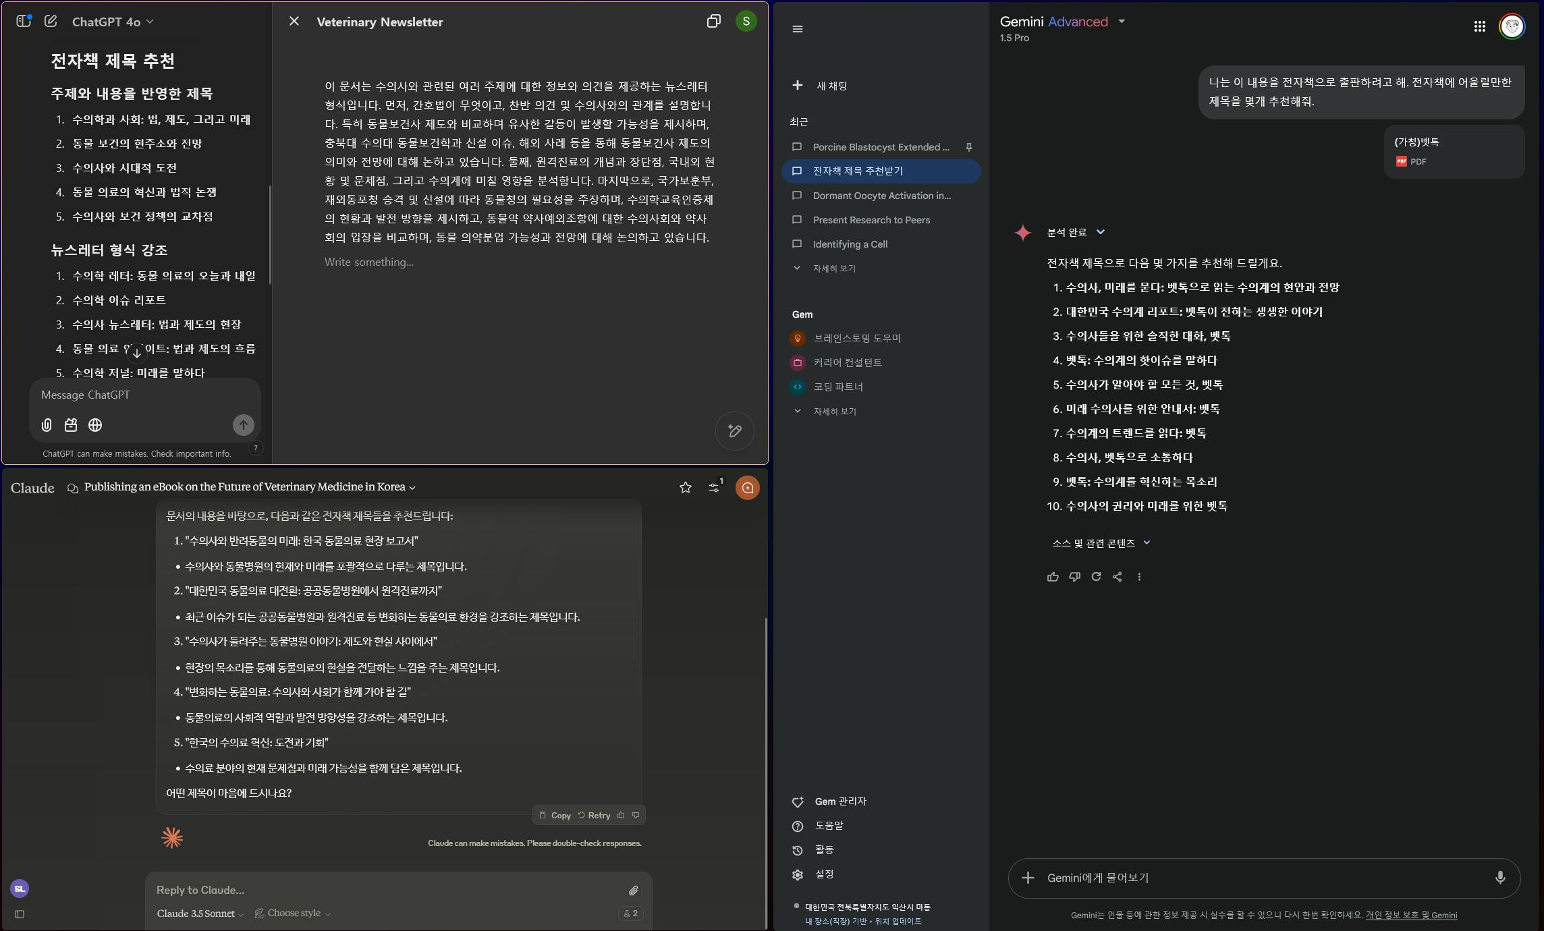Image resolution: width=1544 pixels, height=931 pixels.
Task: Open Present Research to Peers chat
Action: click(881, 219)
